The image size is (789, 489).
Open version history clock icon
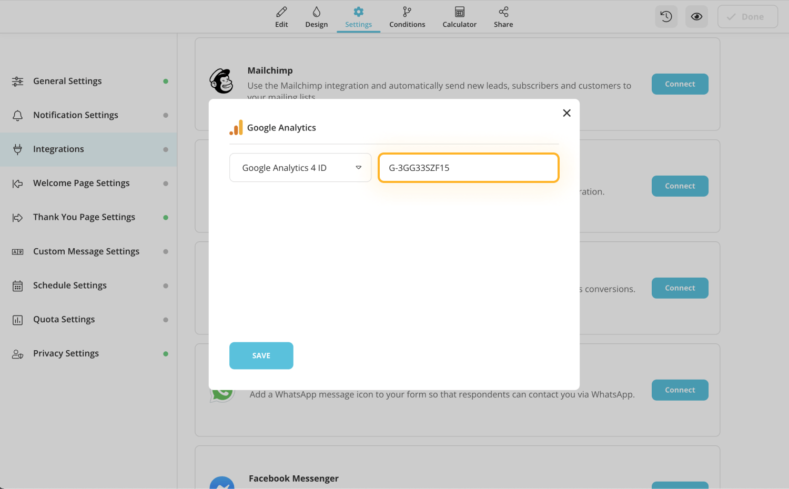pos(666,16)
